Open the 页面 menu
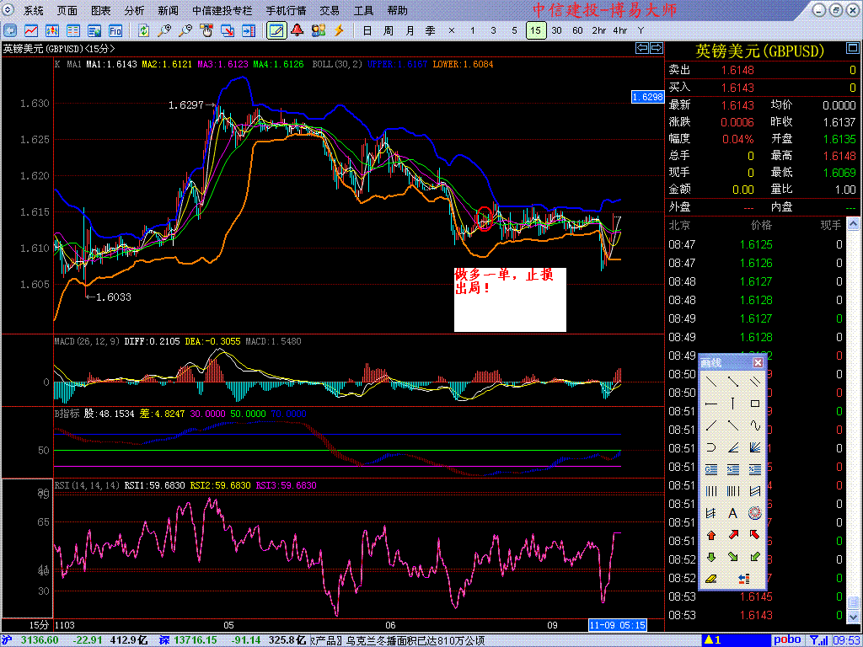 [x=67, y=10]
